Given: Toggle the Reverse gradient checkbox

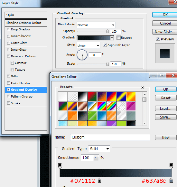Looking at the screenshot, I should pyautogui.click(x=118, y=37).
